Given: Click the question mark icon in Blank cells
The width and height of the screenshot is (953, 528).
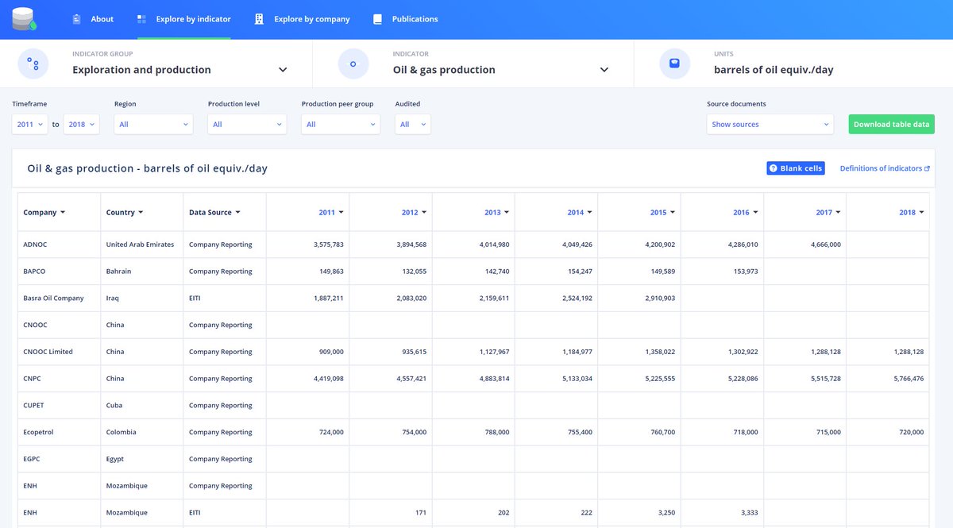Looking at the screenshot, I should click(x=774, y=168).
